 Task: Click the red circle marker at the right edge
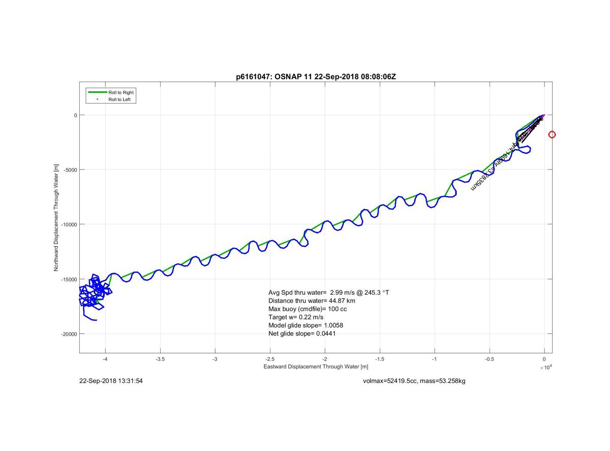(x=552, y=134)
